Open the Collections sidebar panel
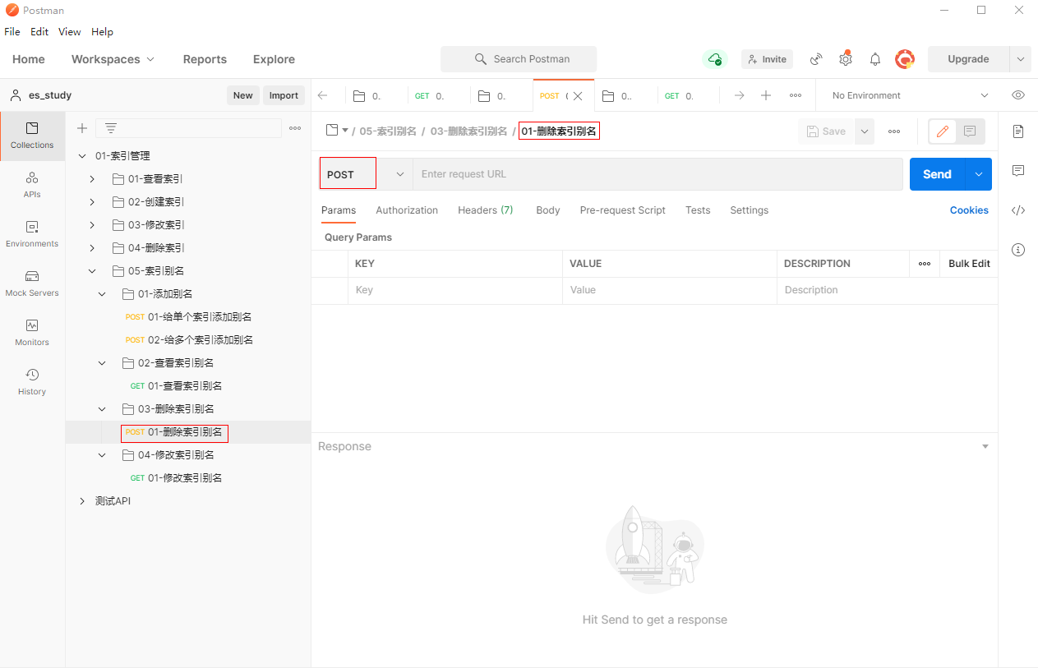This screenshot has height=668, width=1038. coord(32,136)
